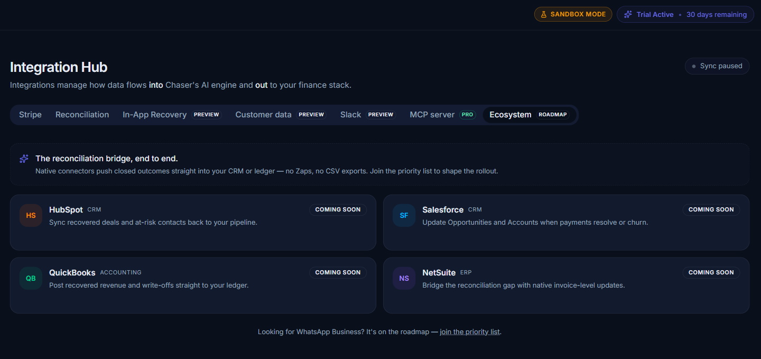This screenshot has height=359, width=761.
Task: Select the Customer data tab
Action: tap(281, 115)
